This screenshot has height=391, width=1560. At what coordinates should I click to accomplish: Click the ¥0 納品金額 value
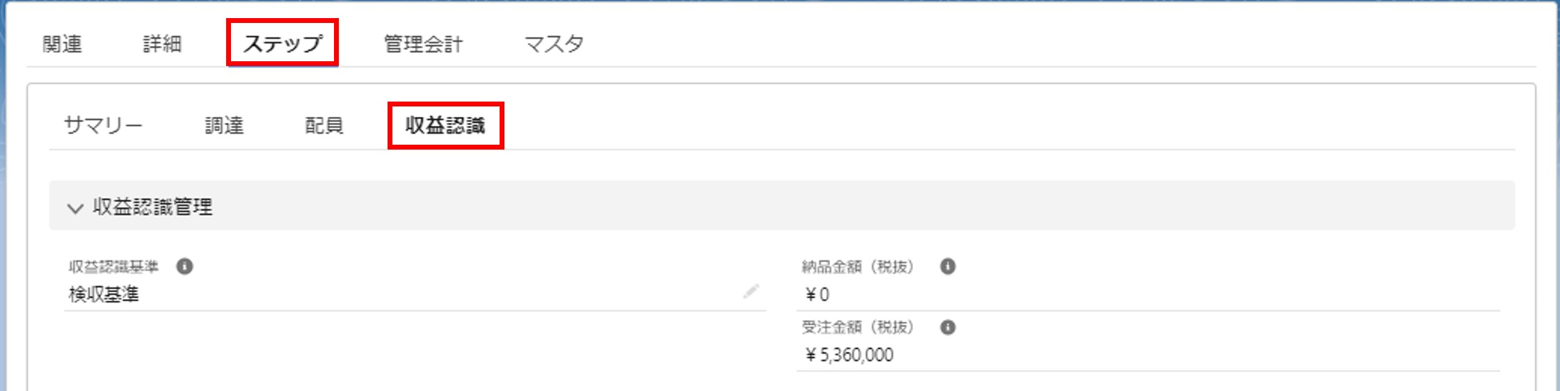tap(818, 295)
